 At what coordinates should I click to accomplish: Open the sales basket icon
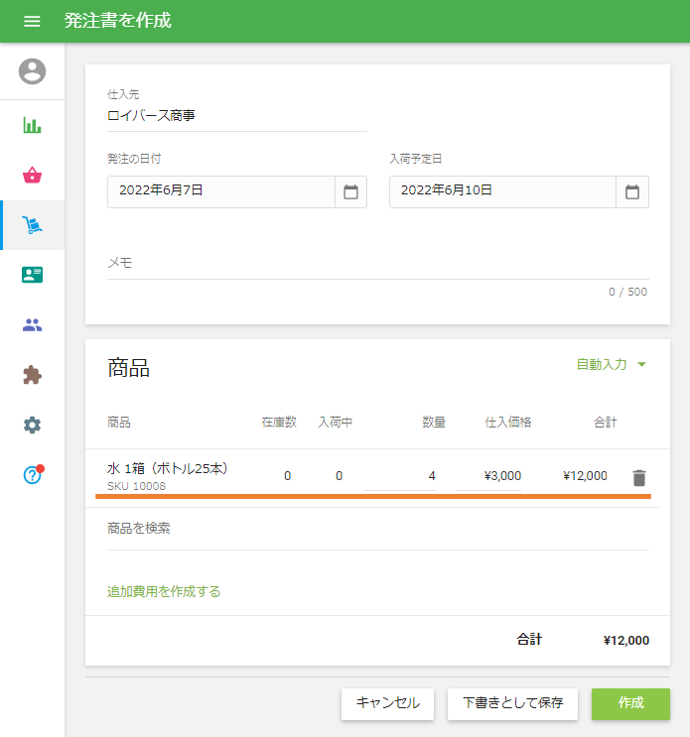coord(32,176)
